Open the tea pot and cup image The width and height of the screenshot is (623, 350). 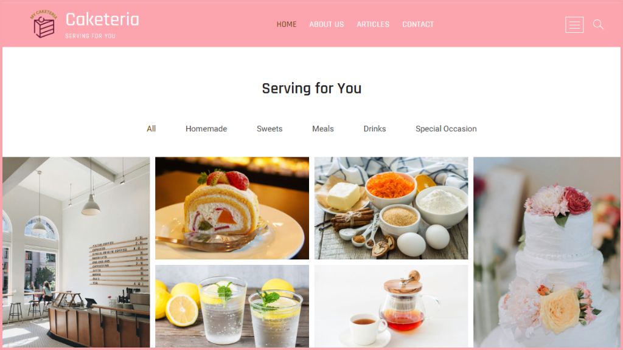391,306
